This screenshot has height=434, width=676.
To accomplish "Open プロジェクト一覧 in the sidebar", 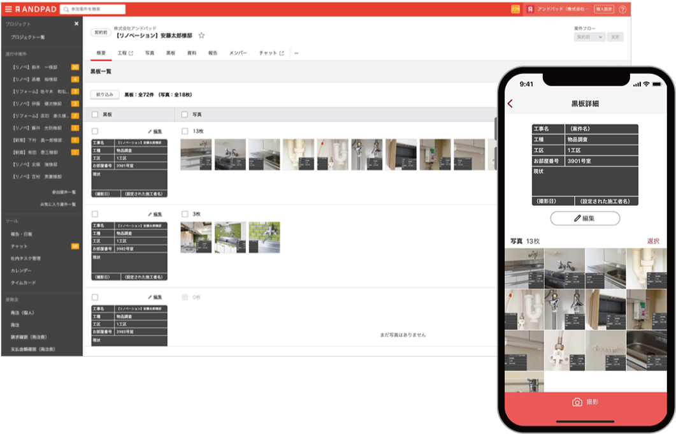I will (x=27, y=37).
